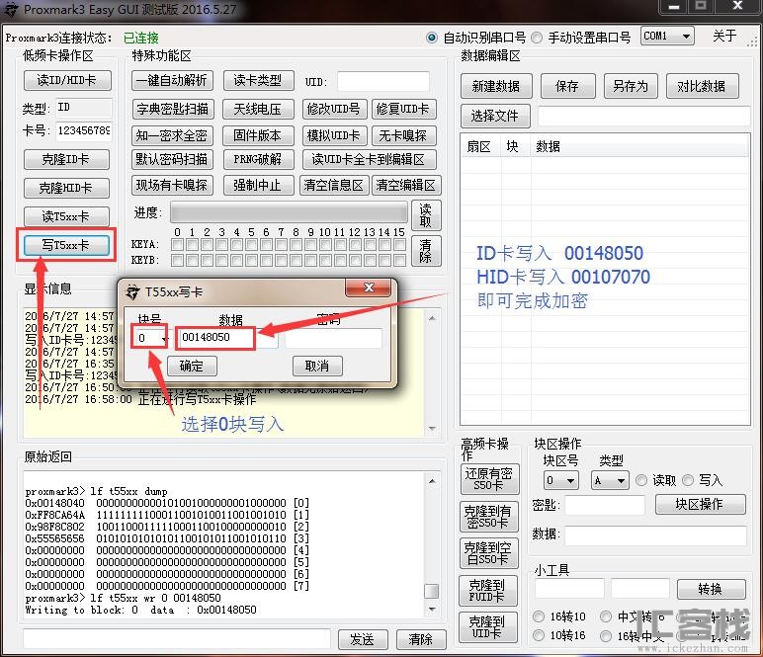
Task: Tick the KEYA checkbox for sector 8
Action: point(296,245)
